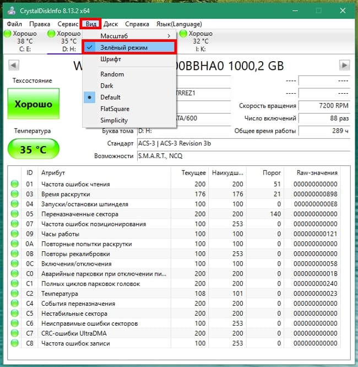Click the Текущее column header
The image size is (358, 367).
click(189, 172)
